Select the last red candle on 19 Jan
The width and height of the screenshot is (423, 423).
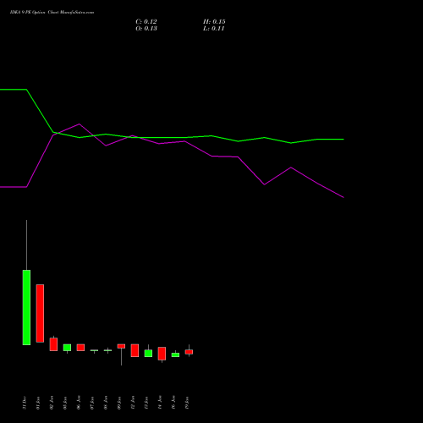click(189, 352)
